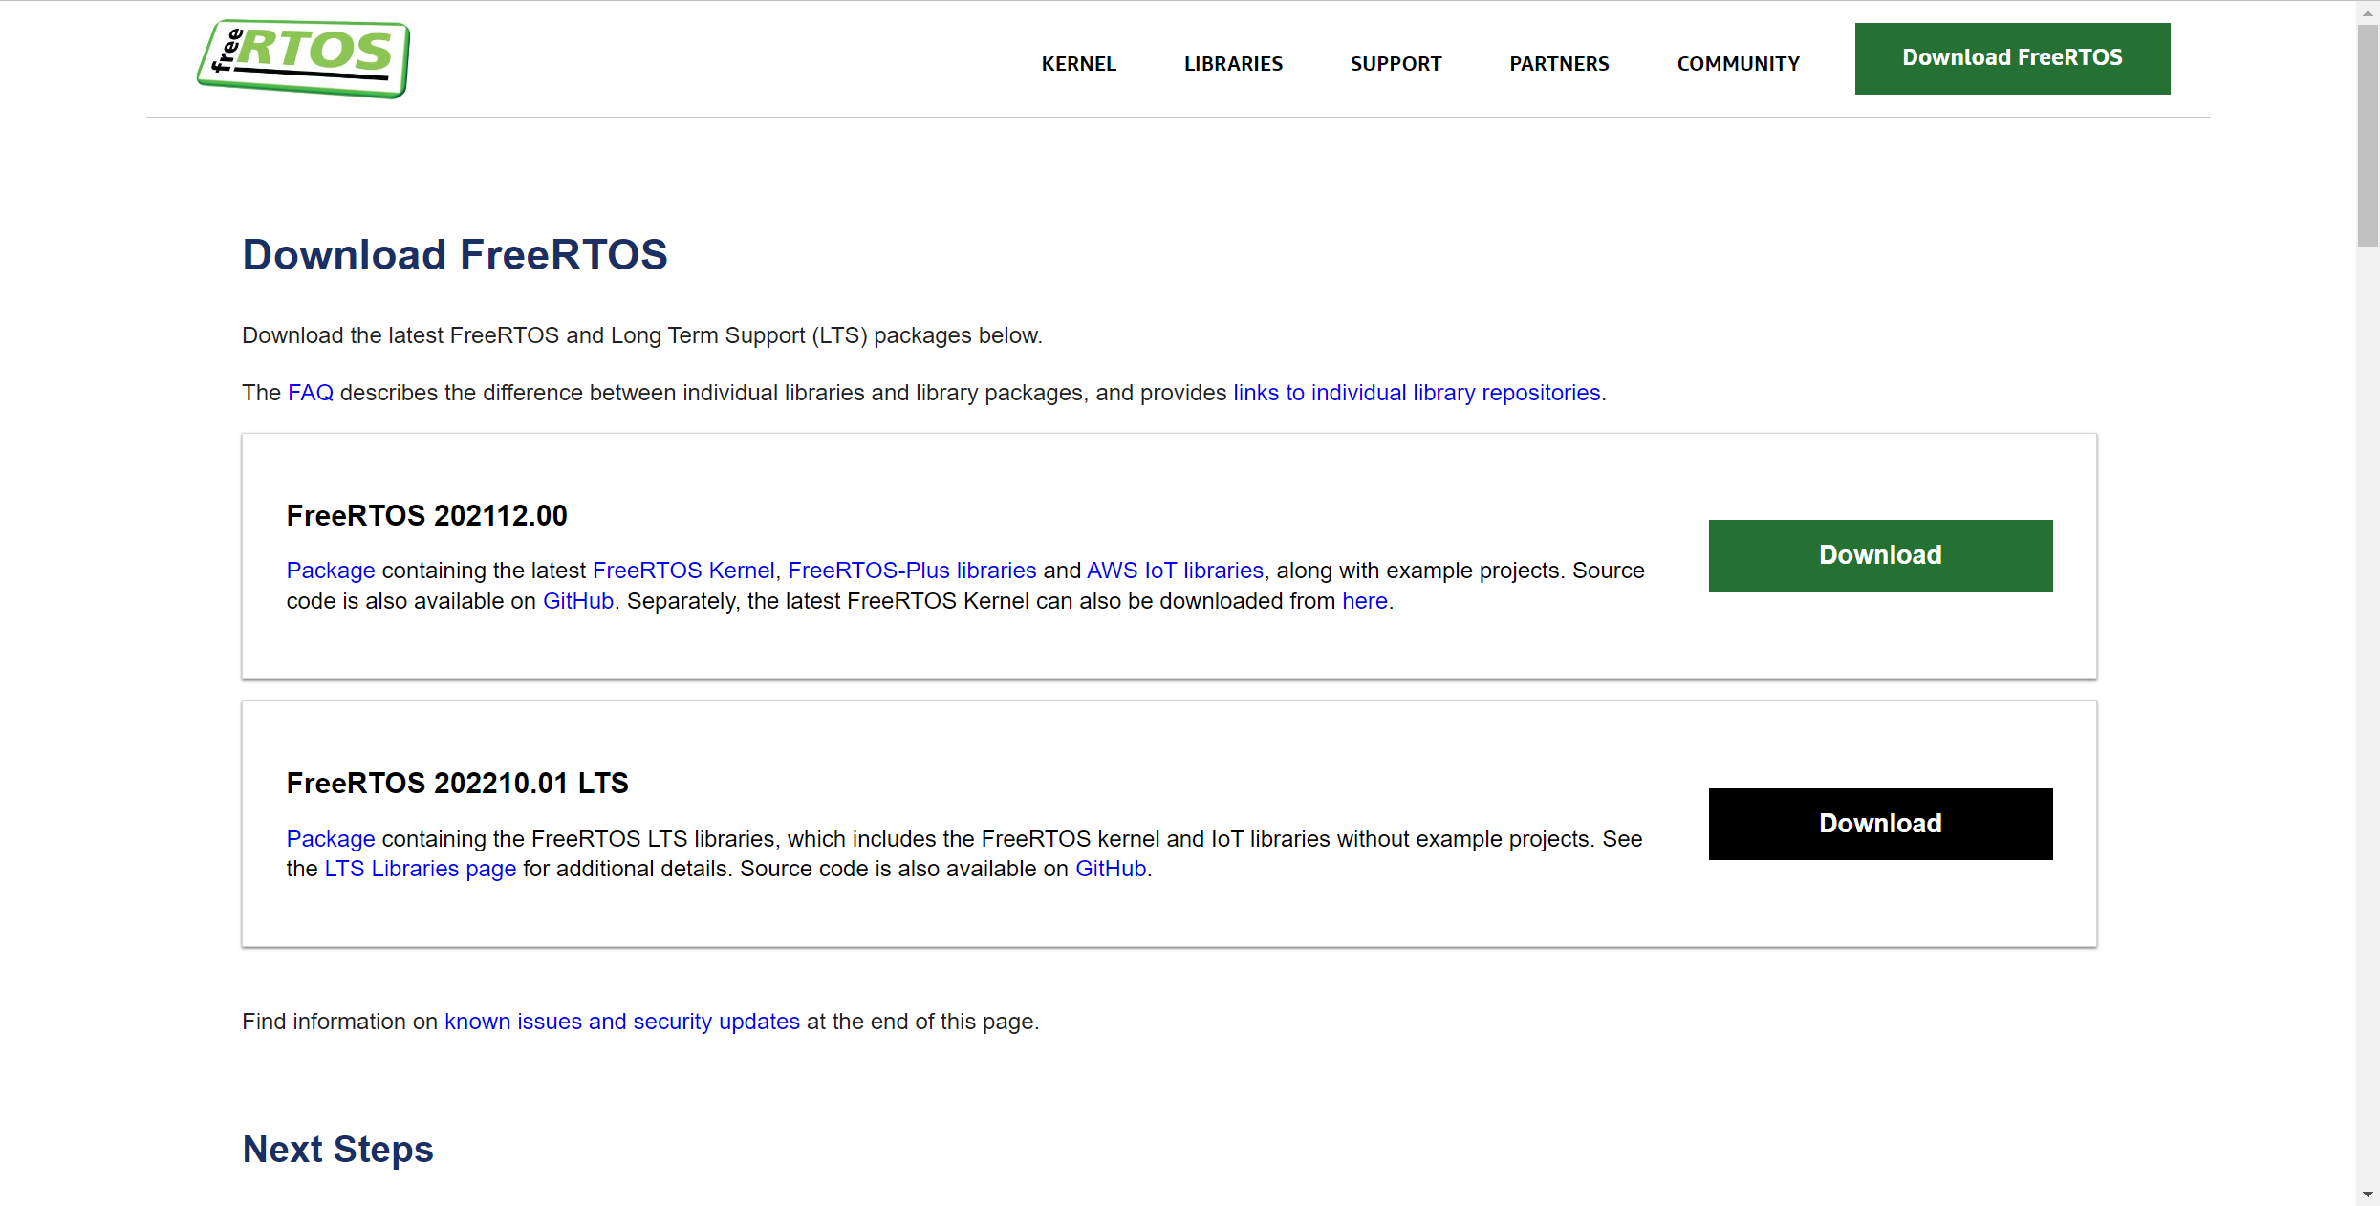Open the PARTNERS menu
The height and width of the screenshot is (1206, 2380).
point(1559,64)
